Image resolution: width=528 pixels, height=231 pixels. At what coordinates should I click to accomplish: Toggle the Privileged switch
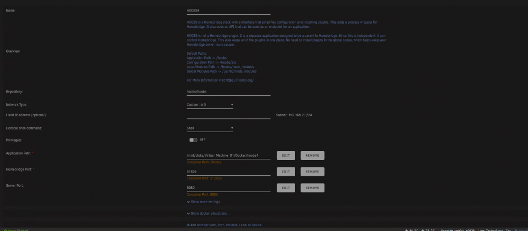pyautogui.click(x=193, y=140)
